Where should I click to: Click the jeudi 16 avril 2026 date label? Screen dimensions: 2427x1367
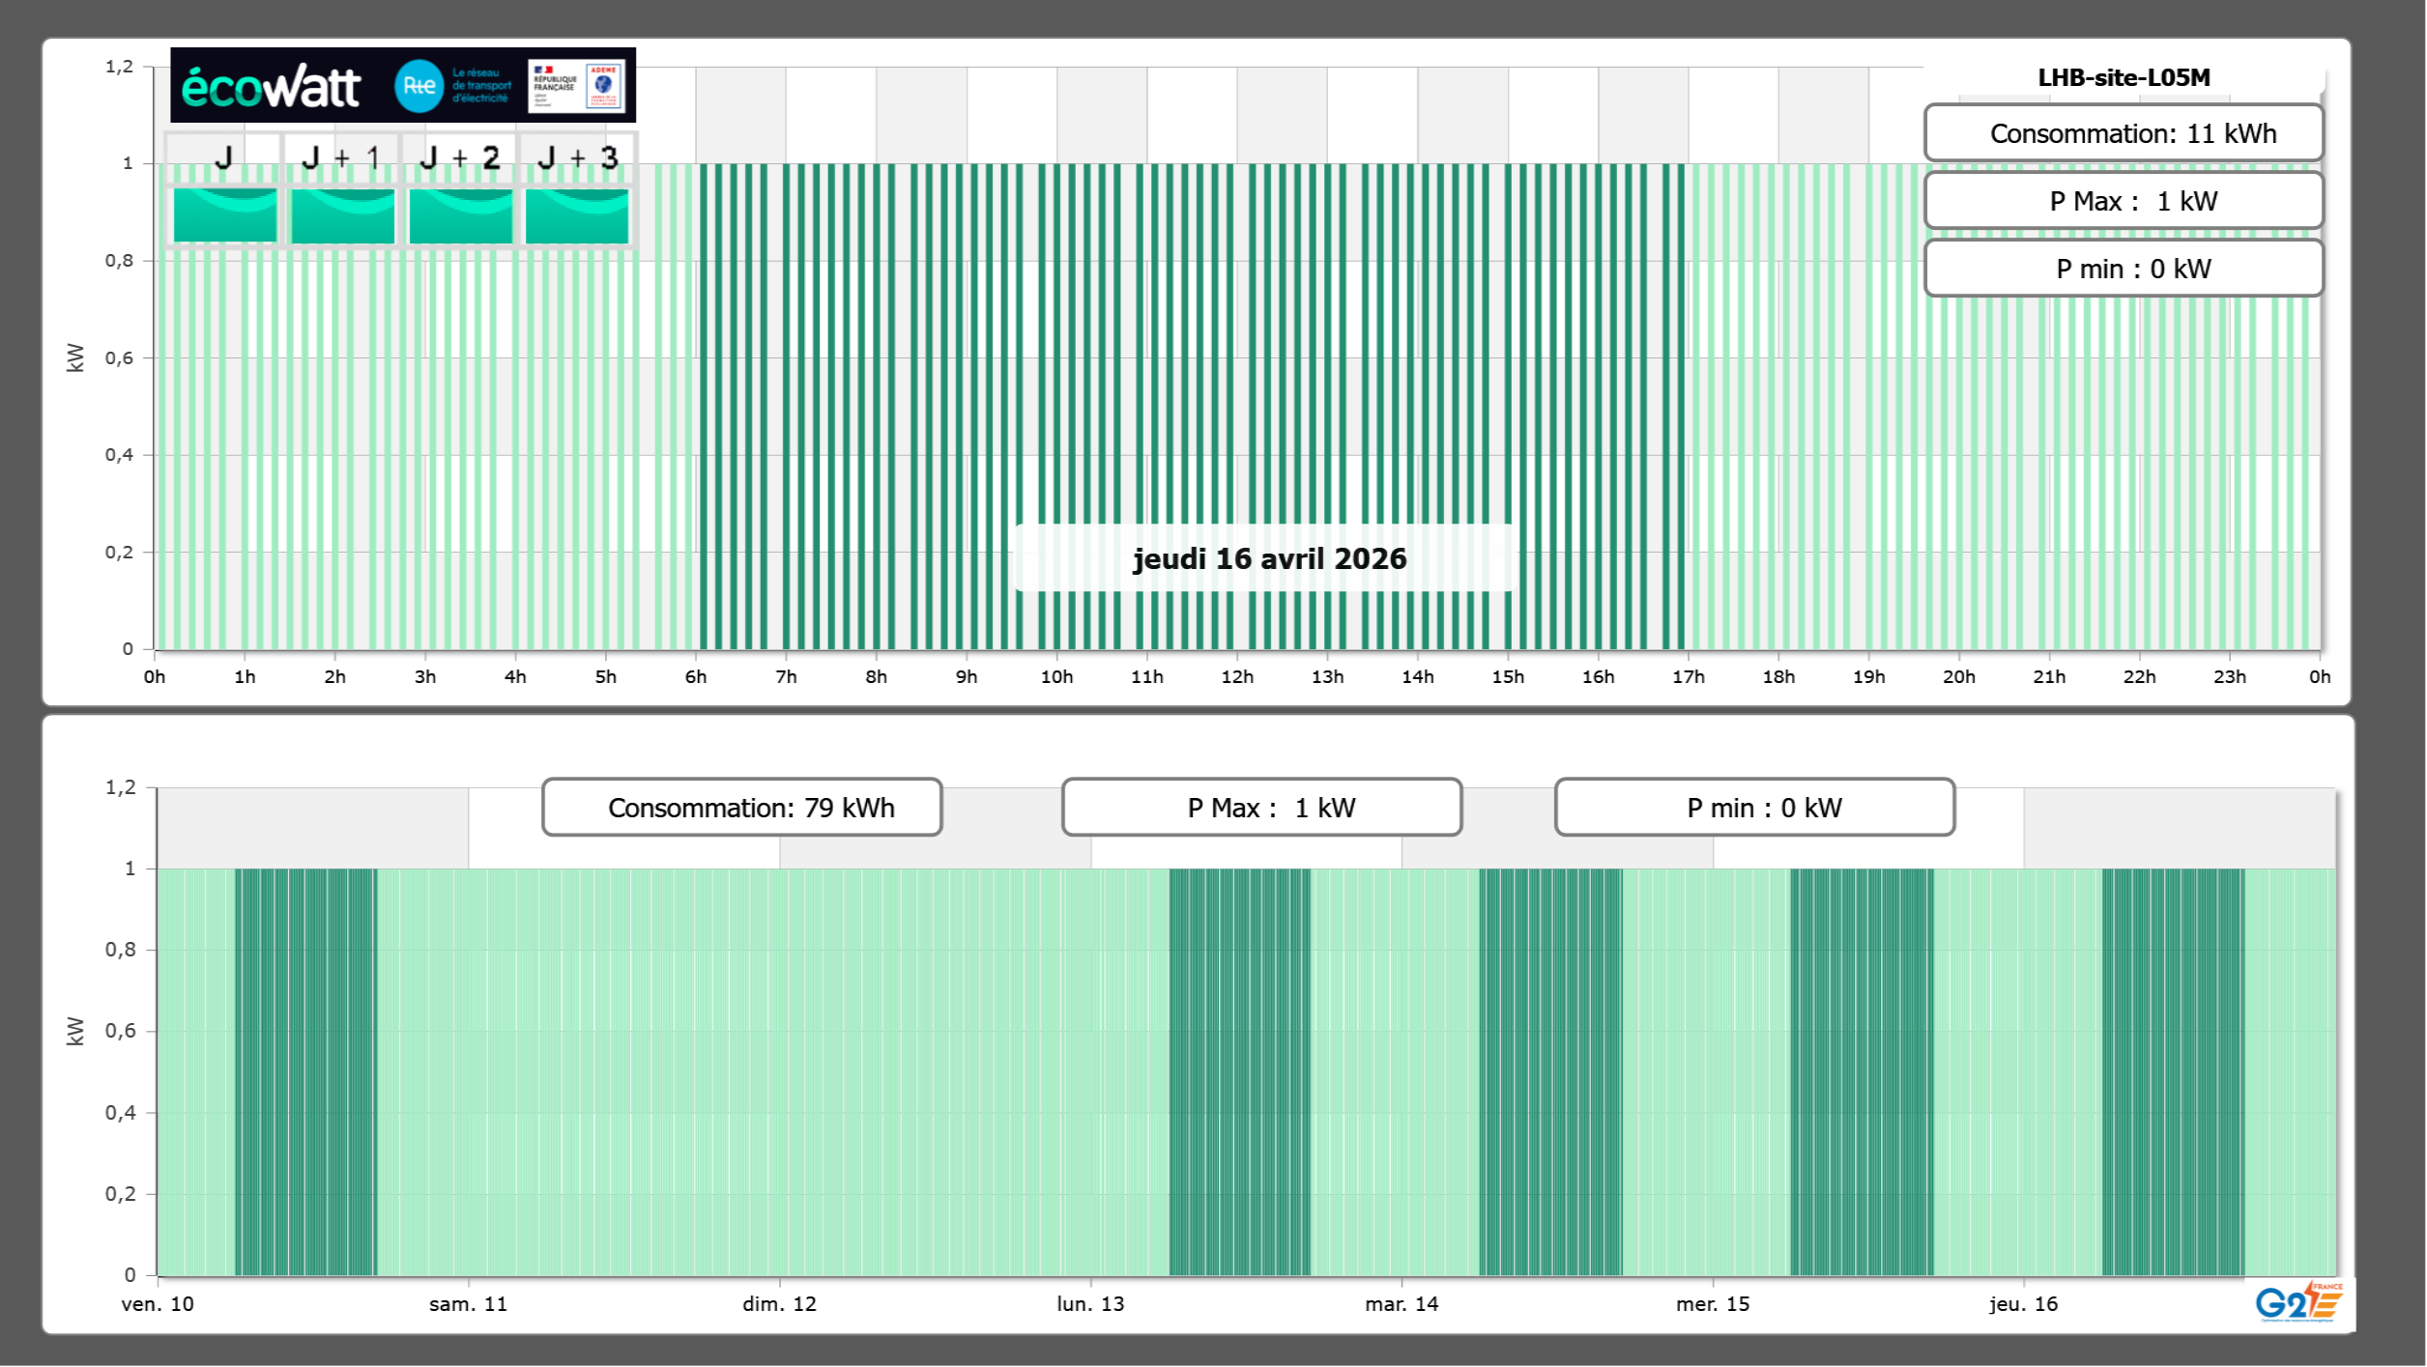click(1269, 558)
